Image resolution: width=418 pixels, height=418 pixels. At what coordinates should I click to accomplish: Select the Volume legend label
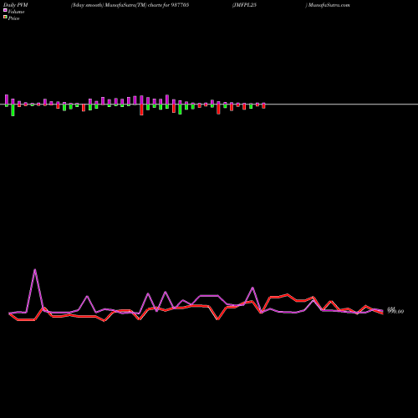point(16,12)
